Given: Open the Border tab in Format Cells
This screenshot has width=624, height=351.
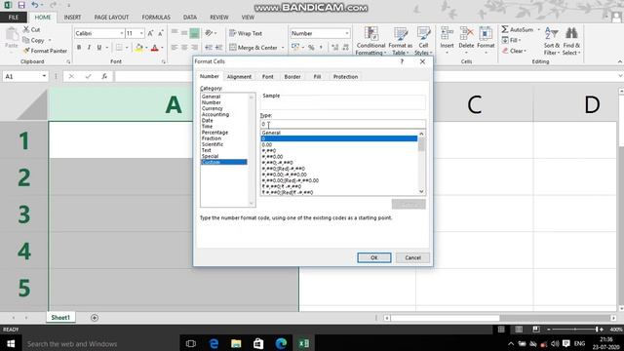Looking at the screenshot, I should 292,76.
